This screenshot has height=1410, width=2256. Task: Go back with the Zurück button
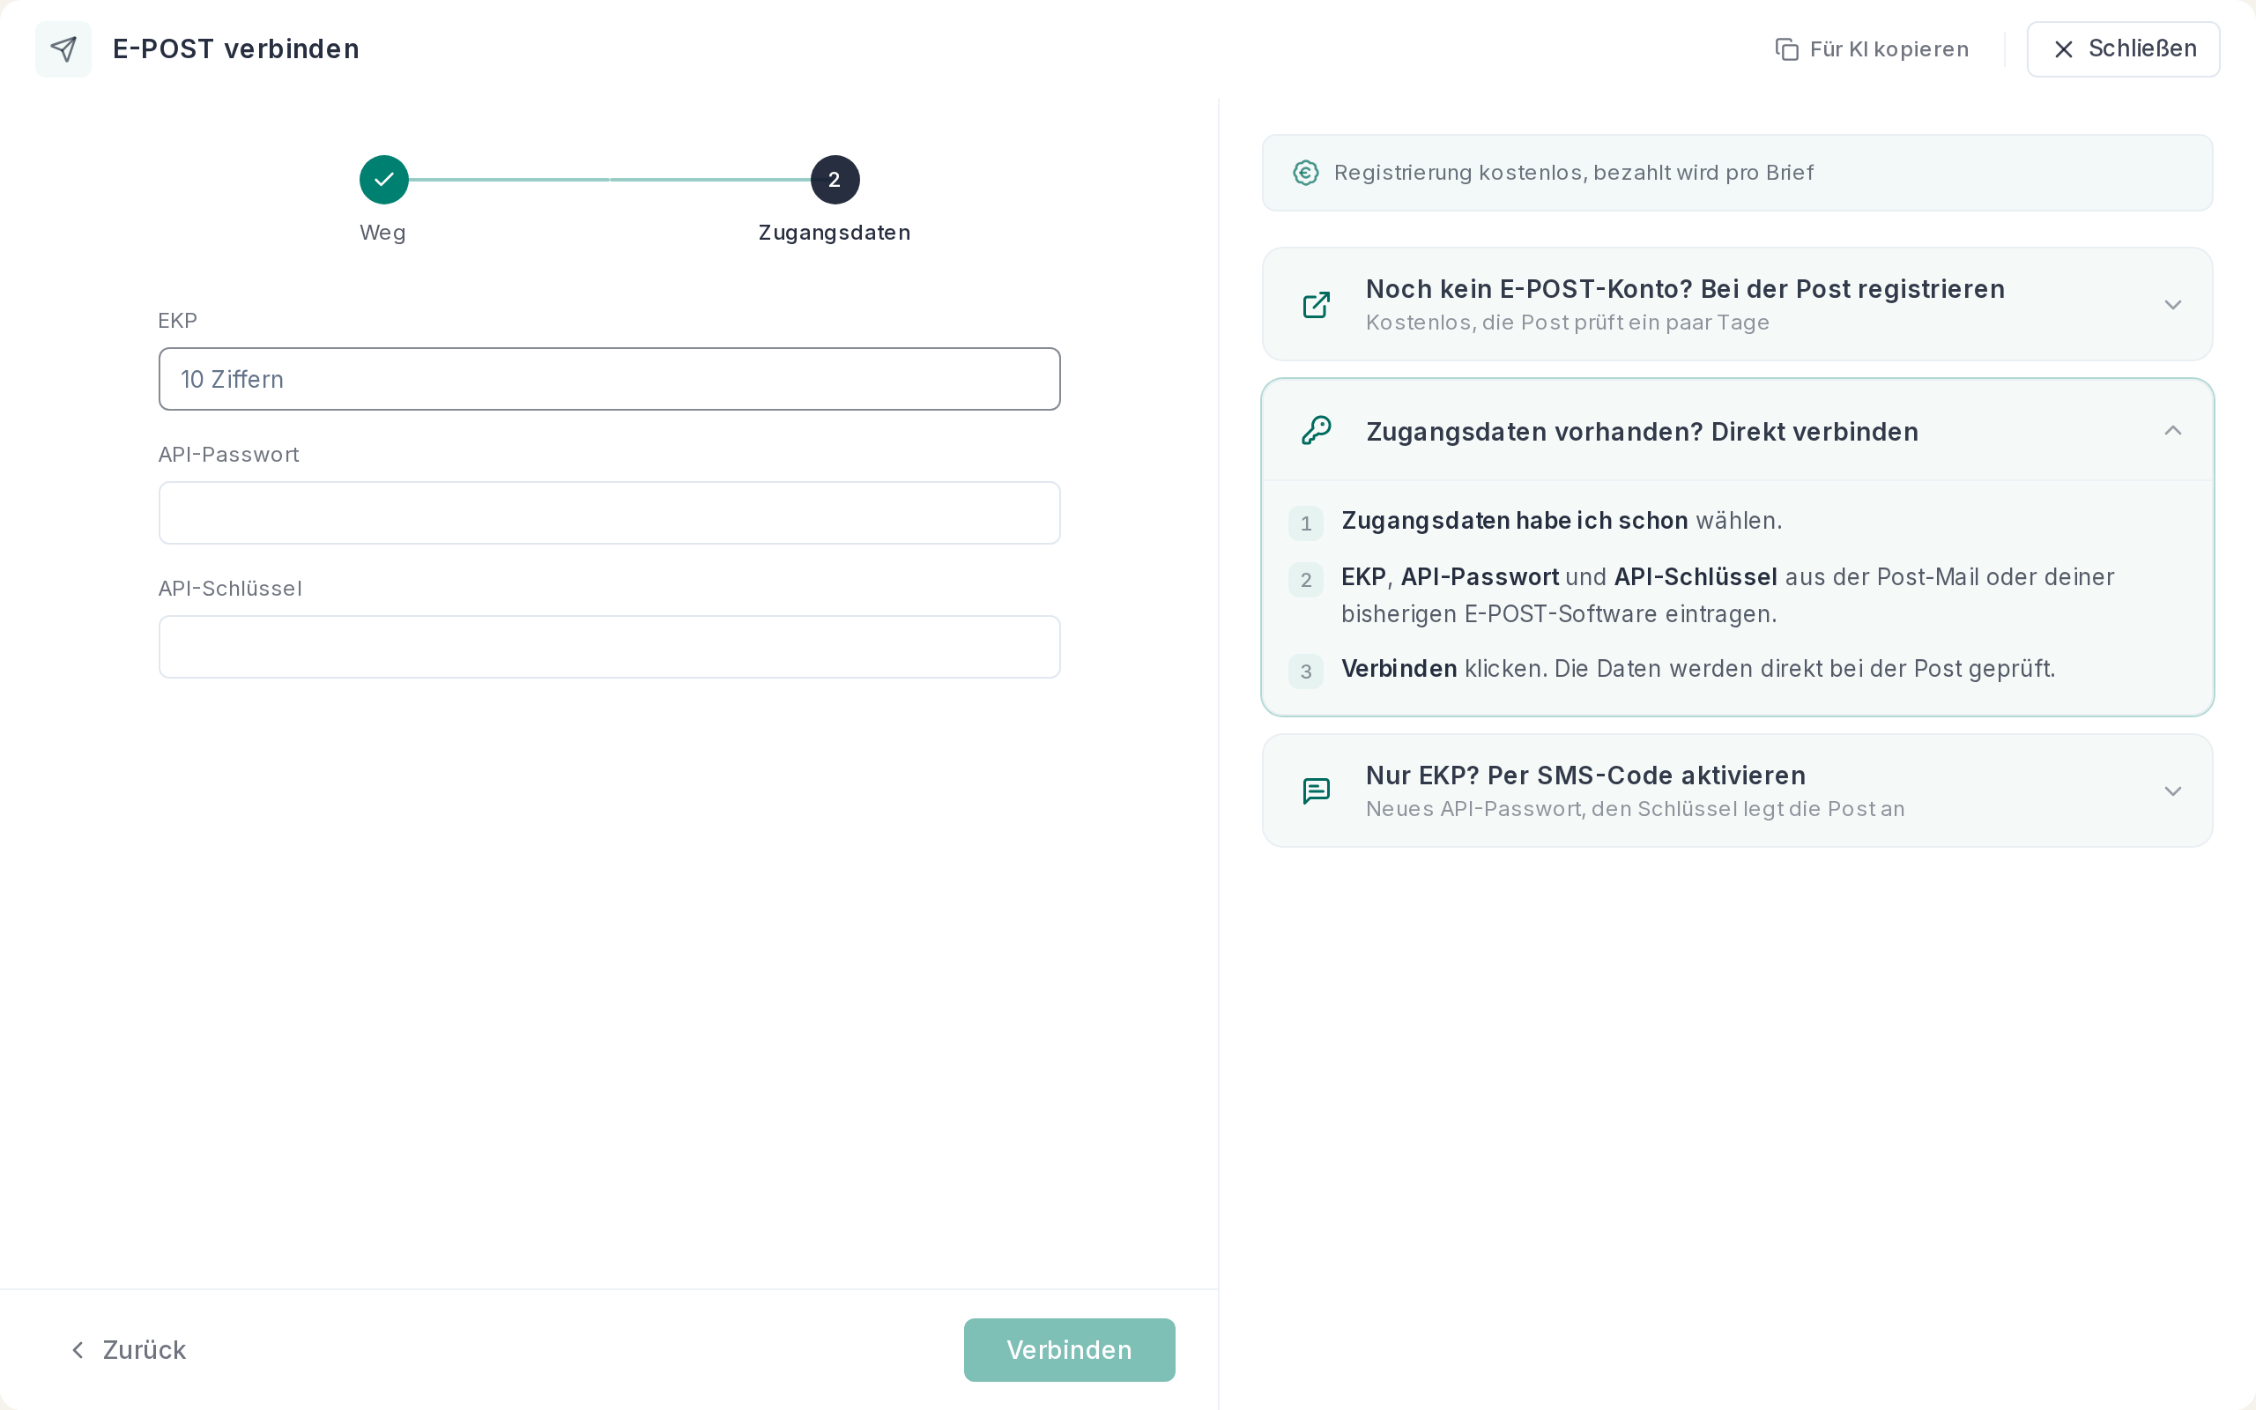coord(129,1349)
